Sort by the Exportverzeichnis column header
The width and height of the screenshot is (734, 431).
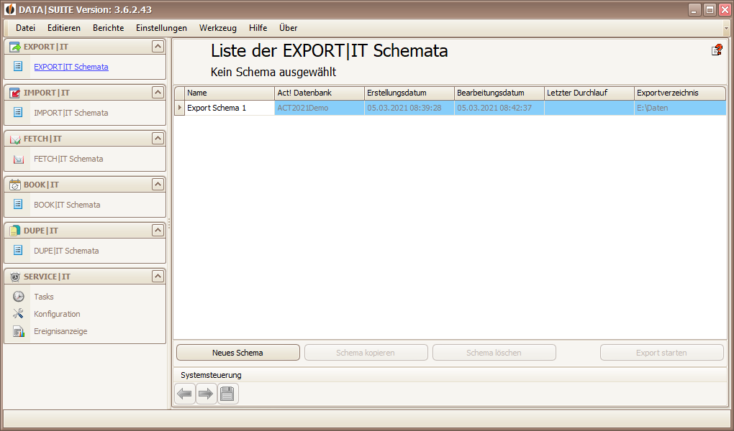(680, 93)
